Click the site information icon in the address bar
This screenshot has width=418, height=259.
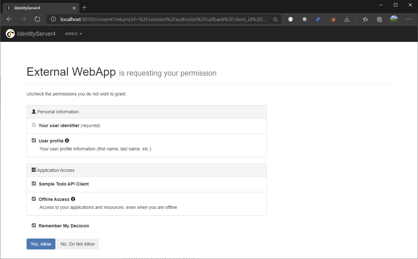(x=53, y=19)
